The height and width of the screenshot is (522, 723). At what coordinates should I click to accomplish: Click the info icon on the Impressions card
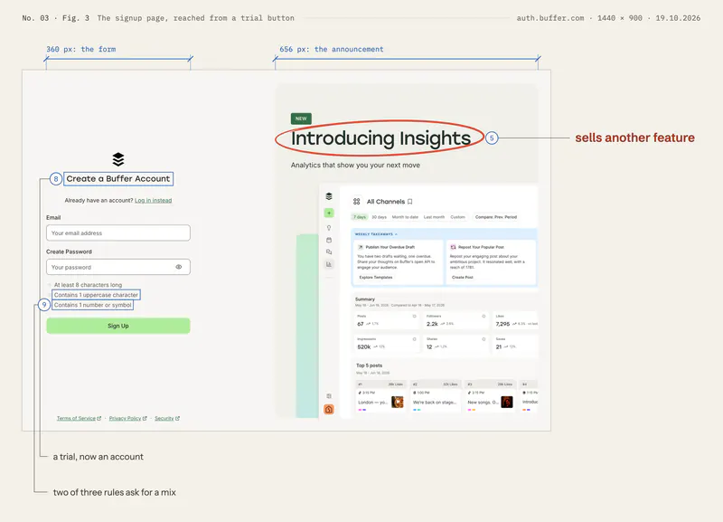414,338
